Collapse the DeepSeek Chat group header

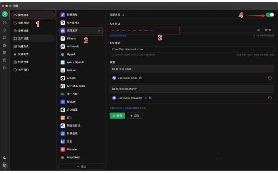click(192, 69)
